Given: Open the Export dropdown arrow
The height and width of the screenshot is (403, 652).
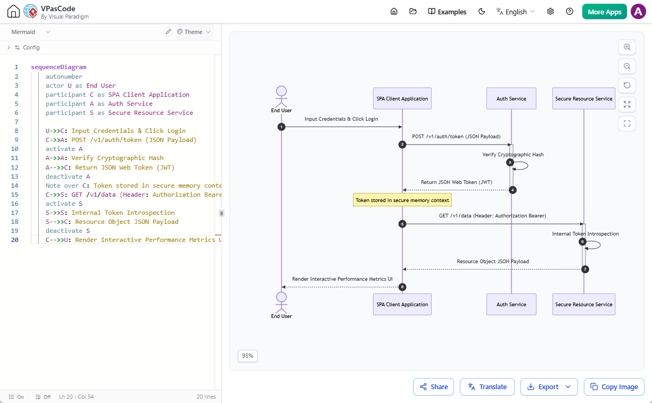Looking at the screenshot, I should 568,387.
